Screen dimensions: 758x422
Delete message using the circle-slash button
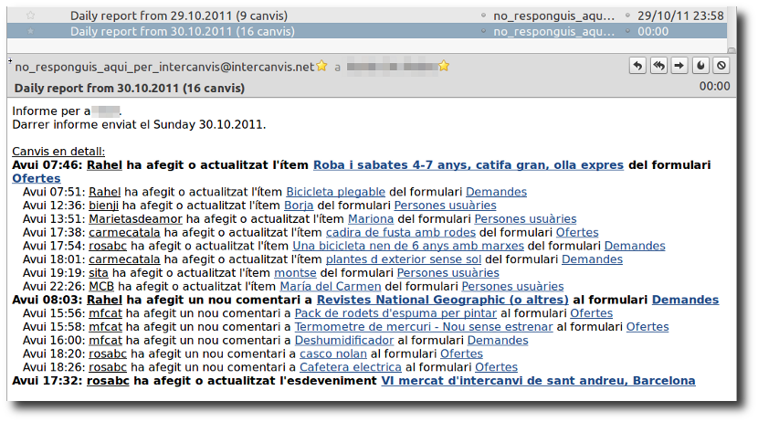pyautogui.click(x=721, y=66)
